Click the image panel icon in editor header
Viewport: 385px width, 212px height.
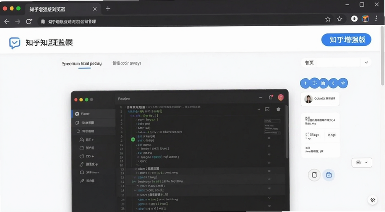(x=267, y=109)
